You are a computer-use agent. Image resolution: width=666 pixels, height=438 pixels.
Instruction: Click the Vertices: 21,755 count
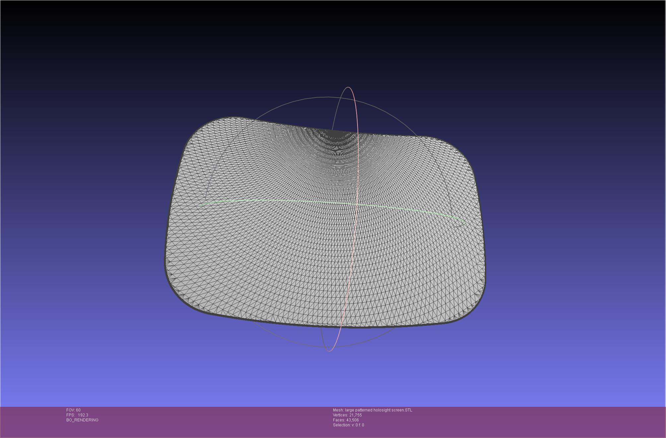(347, 415)
